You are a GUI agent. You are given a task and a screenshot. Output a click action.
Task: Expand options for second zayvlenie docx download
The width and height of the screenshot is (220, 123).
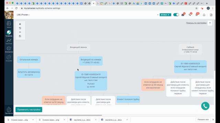click(x=127, y=120)
